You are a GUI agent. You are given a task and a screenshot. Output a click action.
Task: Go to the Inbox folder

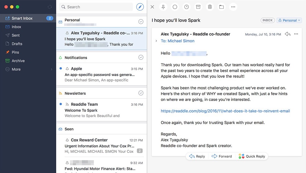pyautogui.click(x=28, y=27)
